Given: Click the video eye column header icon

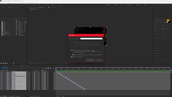Looking at the screenshot, I should (1, 71).
